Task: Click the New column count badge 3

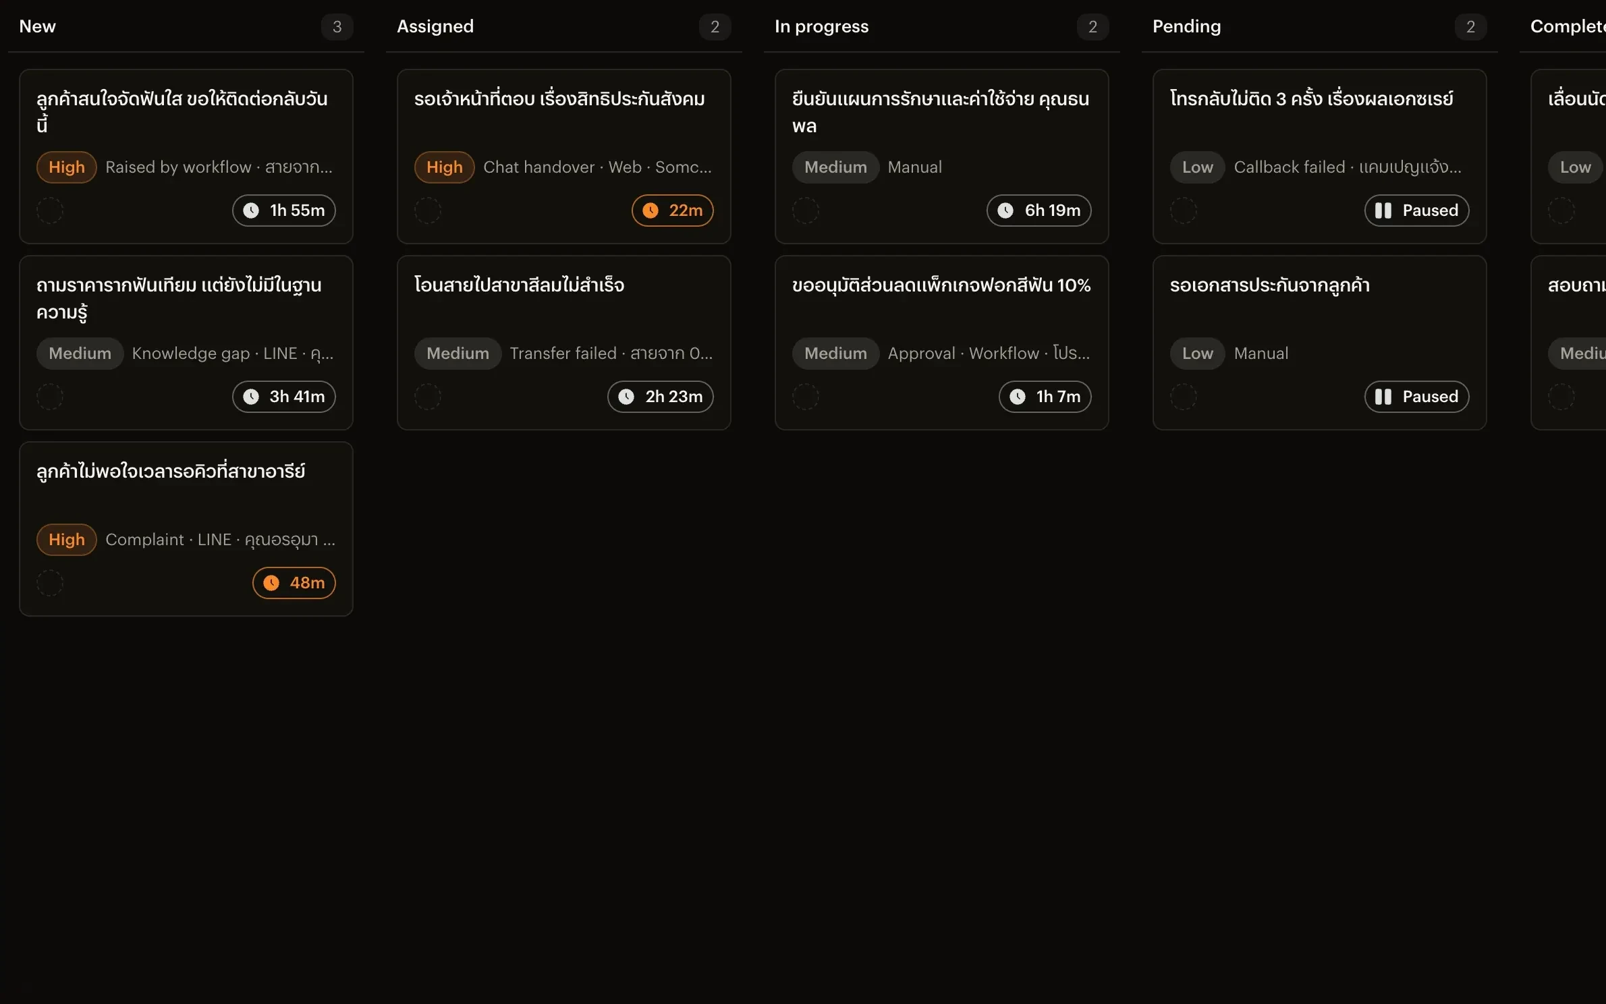Action: tap(337, 27)
